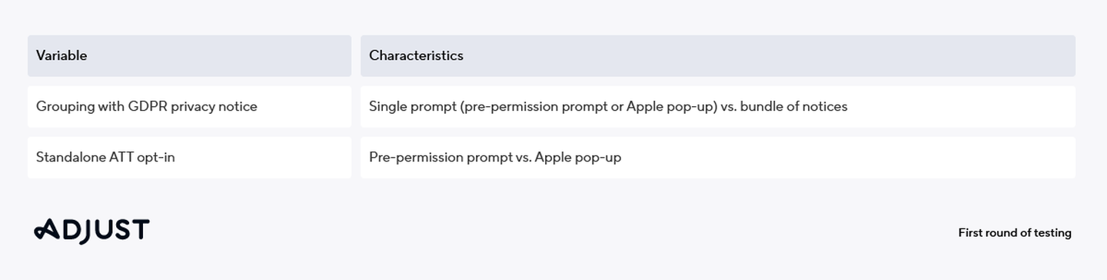Click Pre-permission prompt in the bottom row
The image size is (1107, 280).
click(436, 157)
